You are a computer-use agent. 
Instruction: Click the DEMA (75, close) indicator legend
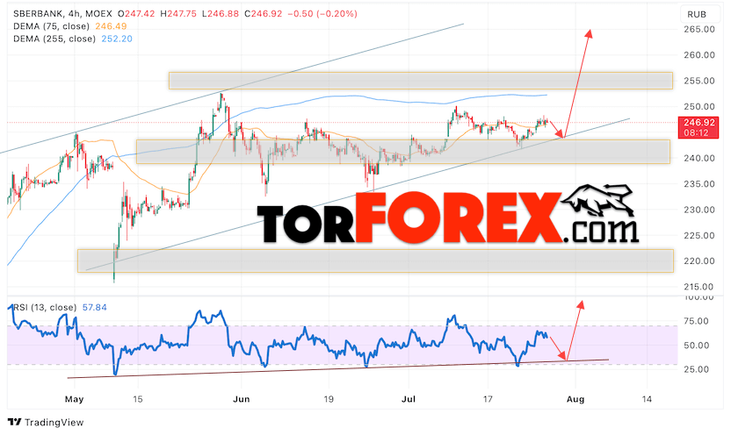pyautogui.click(x=51, y=26)
